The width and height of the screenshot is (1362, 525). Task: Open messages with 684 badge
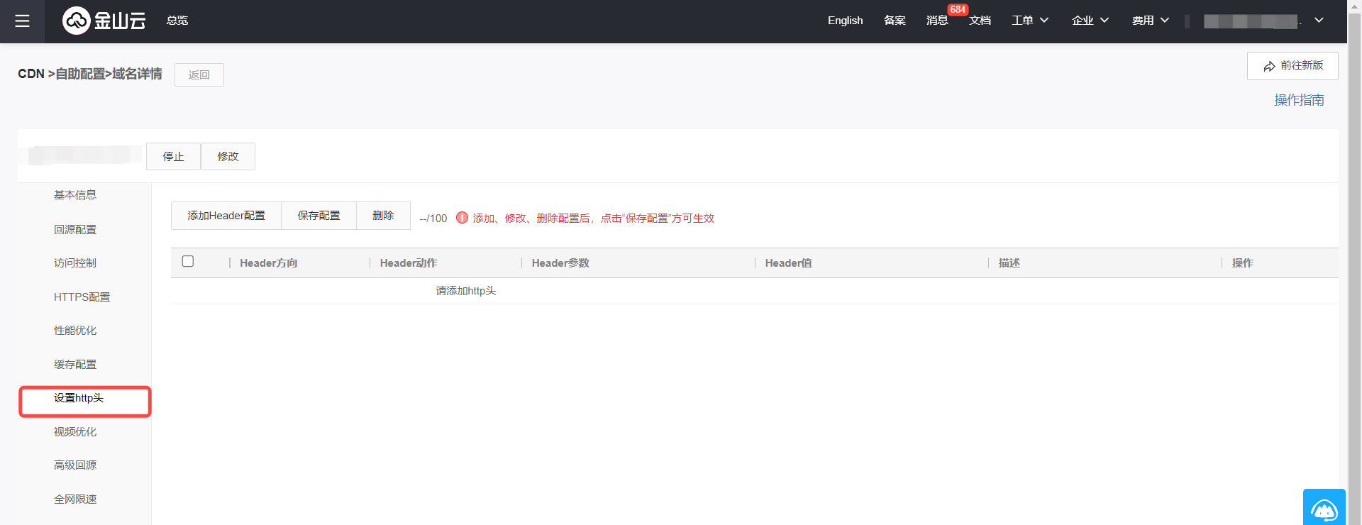pyautogui.click(x=937, y=21)
